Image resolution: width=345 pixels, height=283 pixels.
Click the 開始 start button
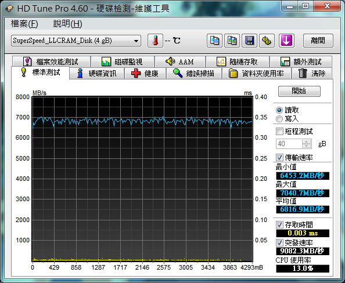tap(299, 91)
